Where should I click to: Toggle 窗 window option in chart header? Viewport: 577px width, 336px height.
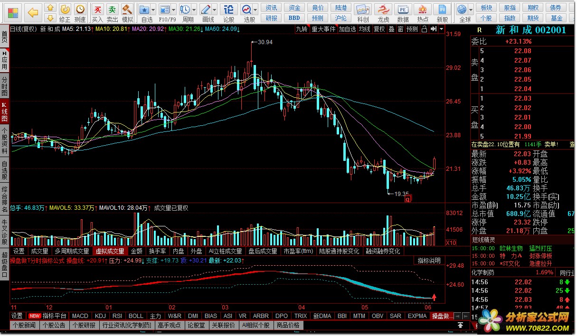pos(400,29)
